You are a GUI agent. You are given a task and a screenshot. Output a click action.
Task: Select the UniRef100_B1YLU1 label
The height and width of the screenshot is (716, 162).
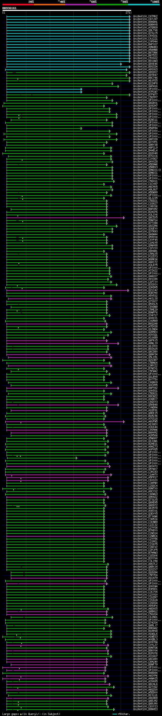pyautogui.click(x=145, y=695)
